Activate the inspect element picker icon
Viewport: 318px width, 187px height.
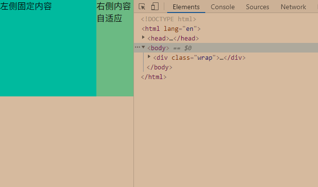click(142, 7)
